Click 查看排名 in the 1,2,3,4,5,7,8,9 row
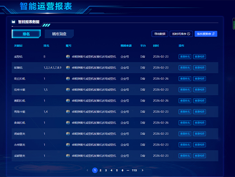235x177 pixels. tap(185, 68)
